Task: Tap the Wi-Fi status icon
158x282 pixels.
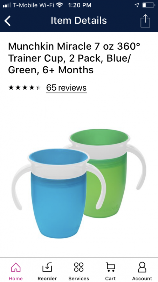Action: point(60,5)
